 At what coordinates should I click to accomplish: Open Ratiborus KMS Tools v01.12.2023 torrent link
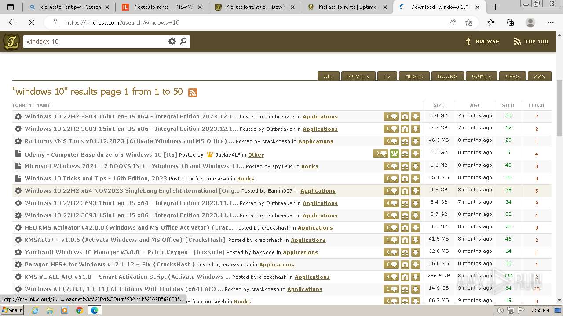point(129,141)
